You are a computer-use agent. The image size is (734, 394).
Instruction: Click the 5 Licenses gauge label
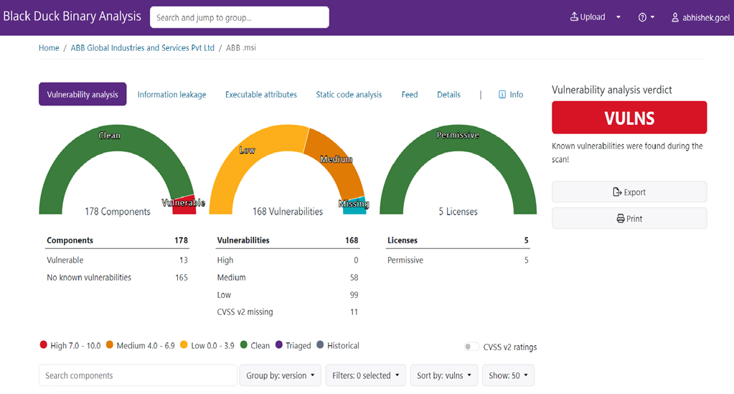point(458,212)
